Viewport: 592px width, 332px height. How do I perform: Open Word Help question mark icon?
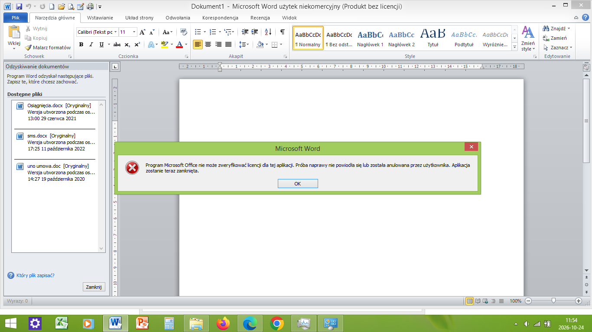(585, 17)
